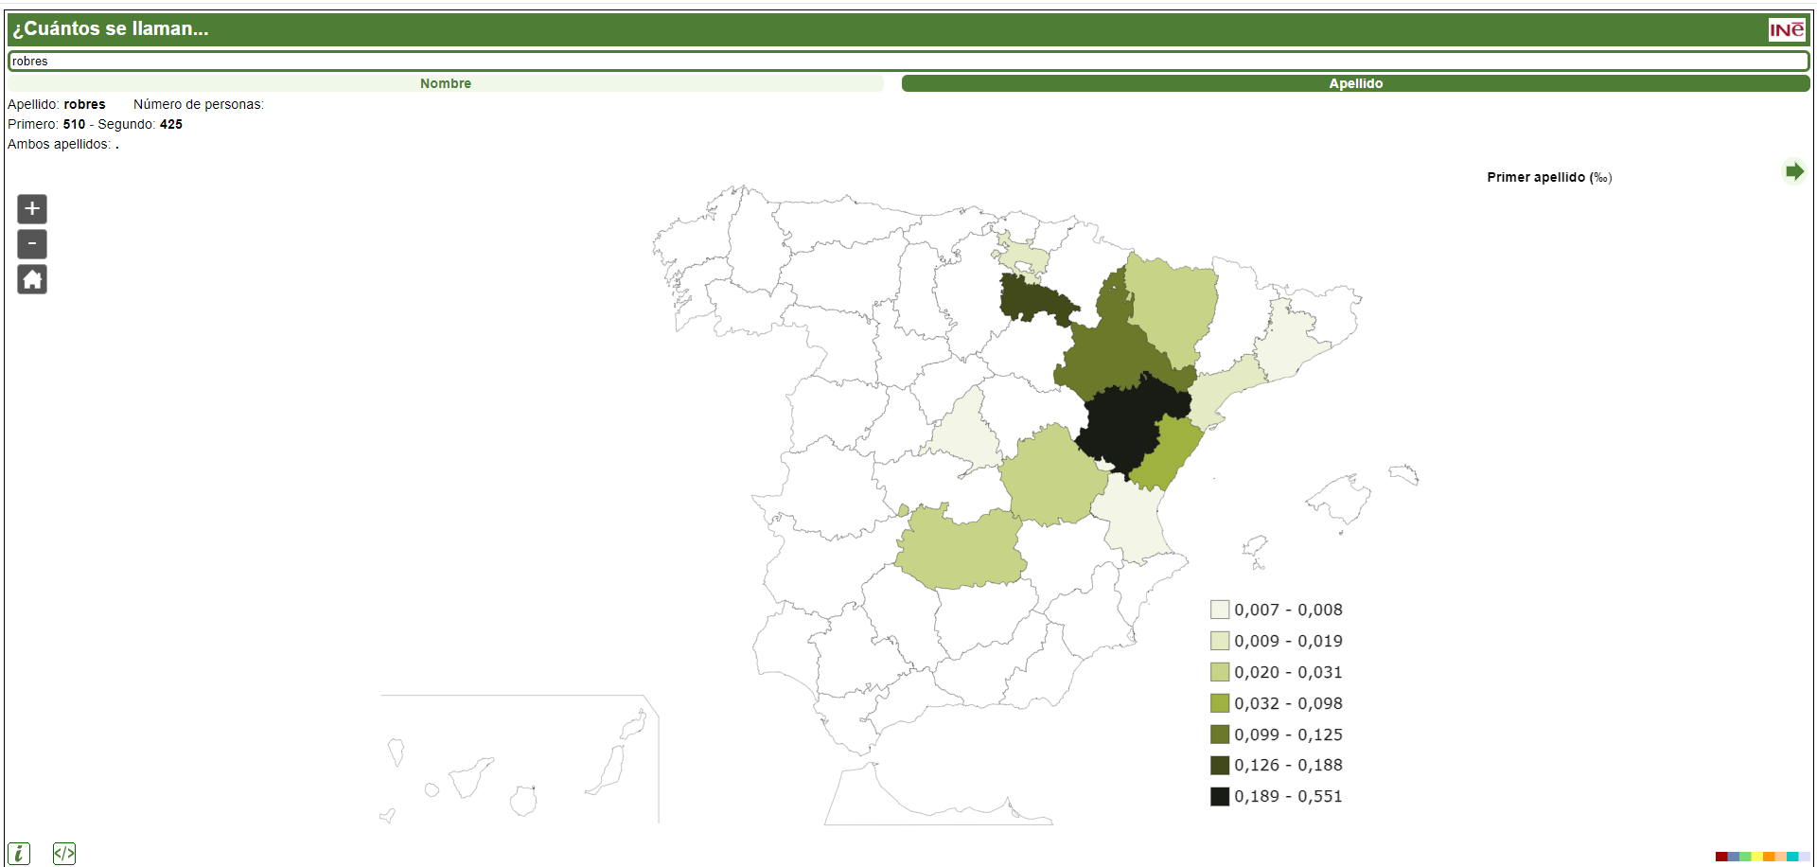1817x867 pixels.
Task: Select the Apellido tab
Action: point(1355,83)
